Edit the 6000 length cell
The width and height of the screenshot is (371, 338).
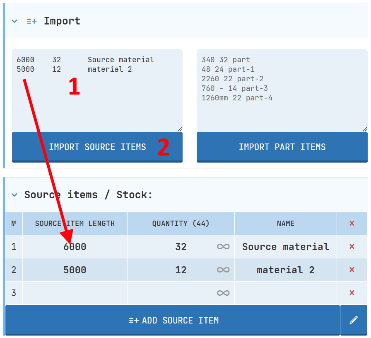click(75, 247)
